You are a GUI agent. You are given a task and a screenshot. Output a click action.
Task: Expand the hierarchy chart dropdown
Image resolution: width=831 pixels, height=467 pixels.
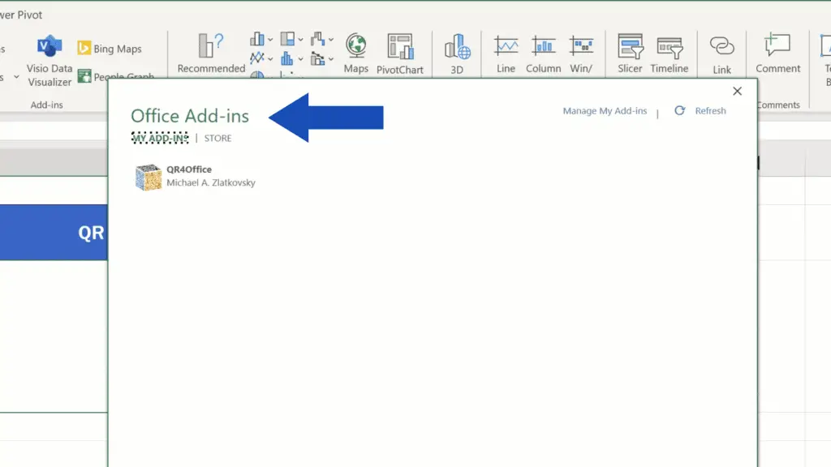pos(300,39)
